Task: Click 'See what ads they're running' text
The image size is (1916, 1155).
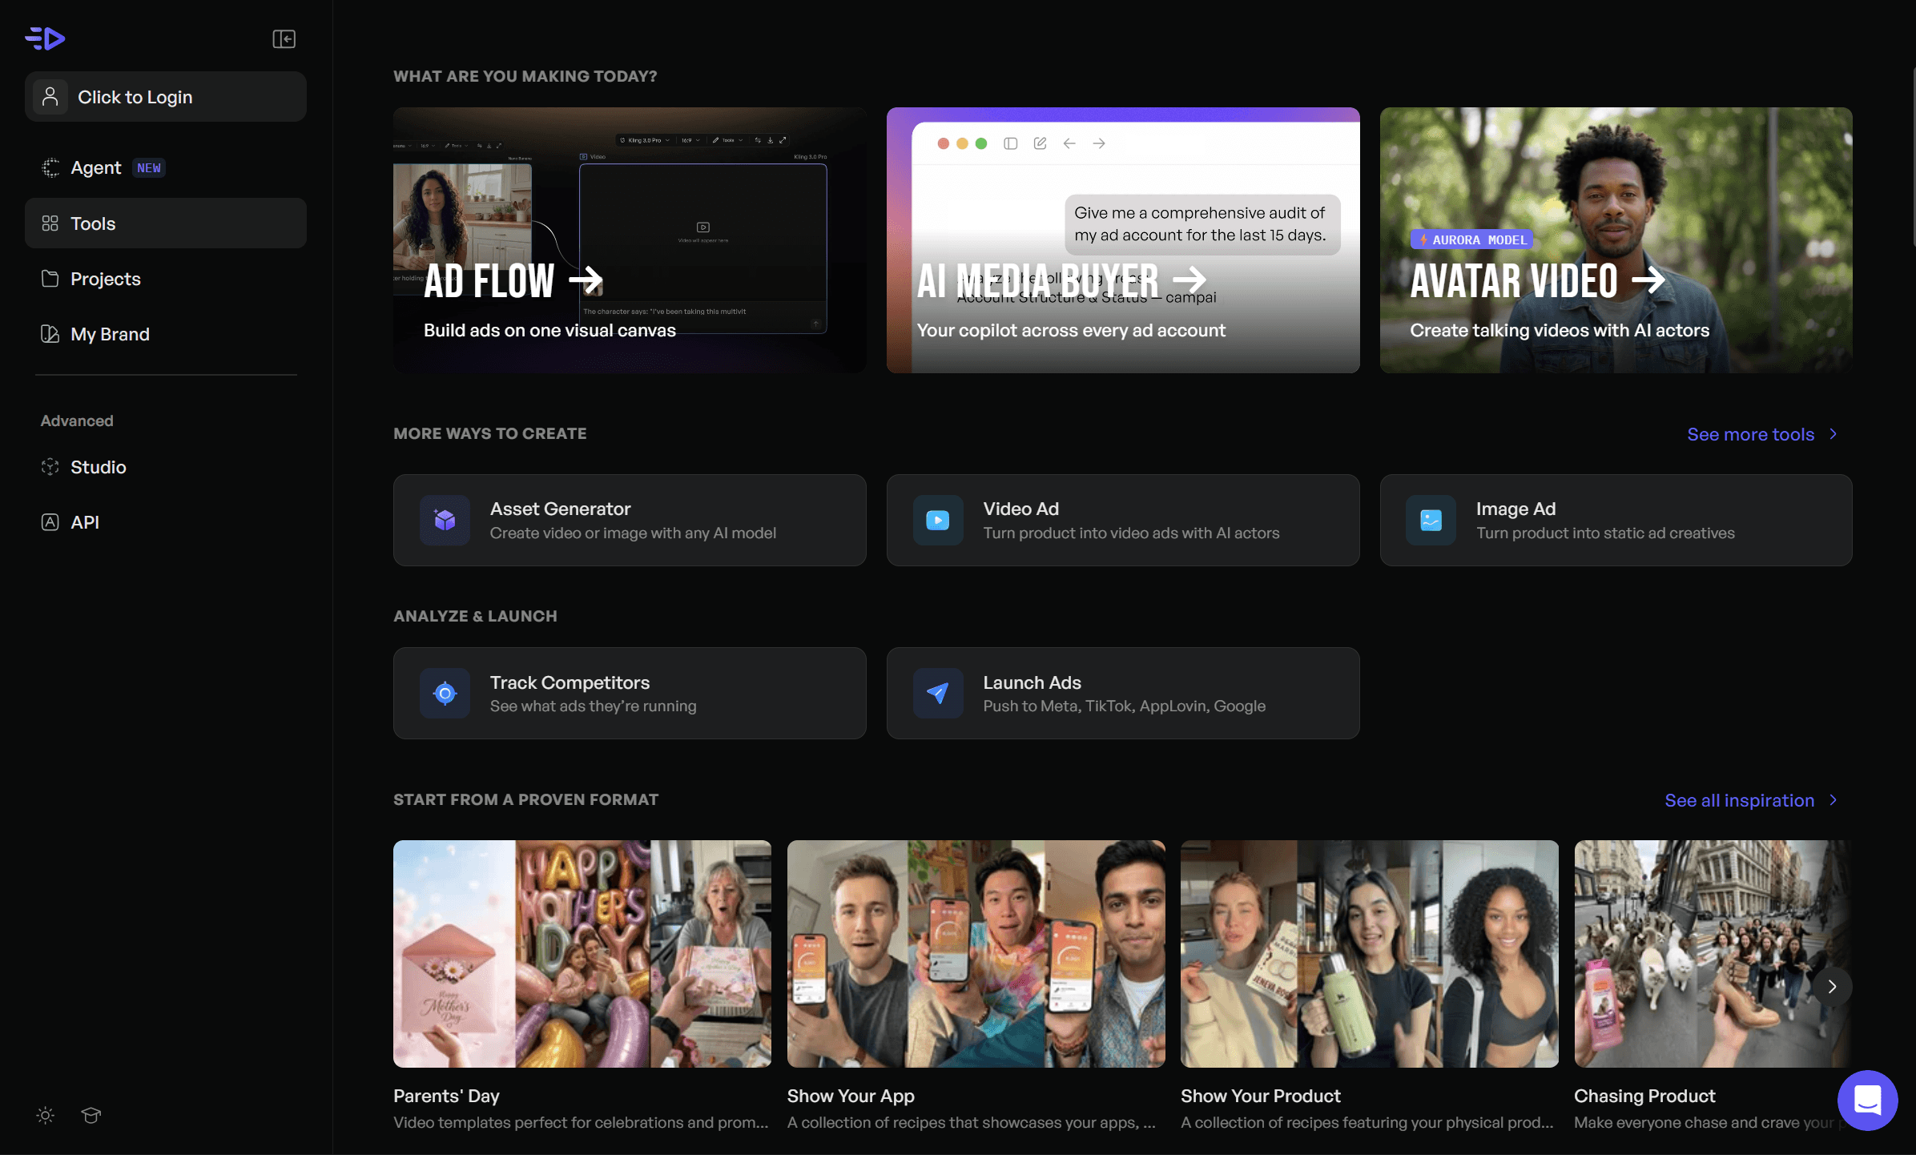Action: [x=594, y=706]
